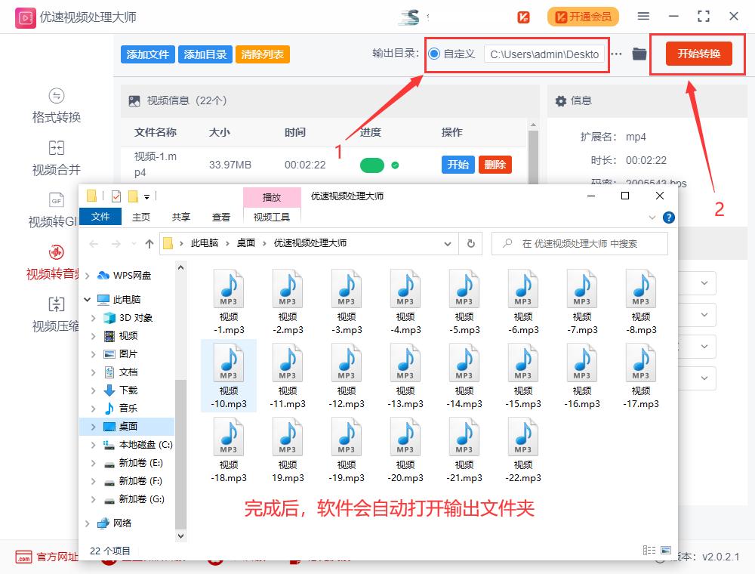The width and height of the screenshot is (755, 574).
Task: Open the Explorer address bar dropdown
Action: point(448,243)
